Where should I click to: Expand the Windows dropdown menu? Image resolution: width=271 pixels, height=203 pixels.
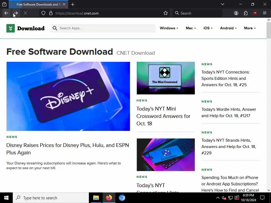click(169, 28)
